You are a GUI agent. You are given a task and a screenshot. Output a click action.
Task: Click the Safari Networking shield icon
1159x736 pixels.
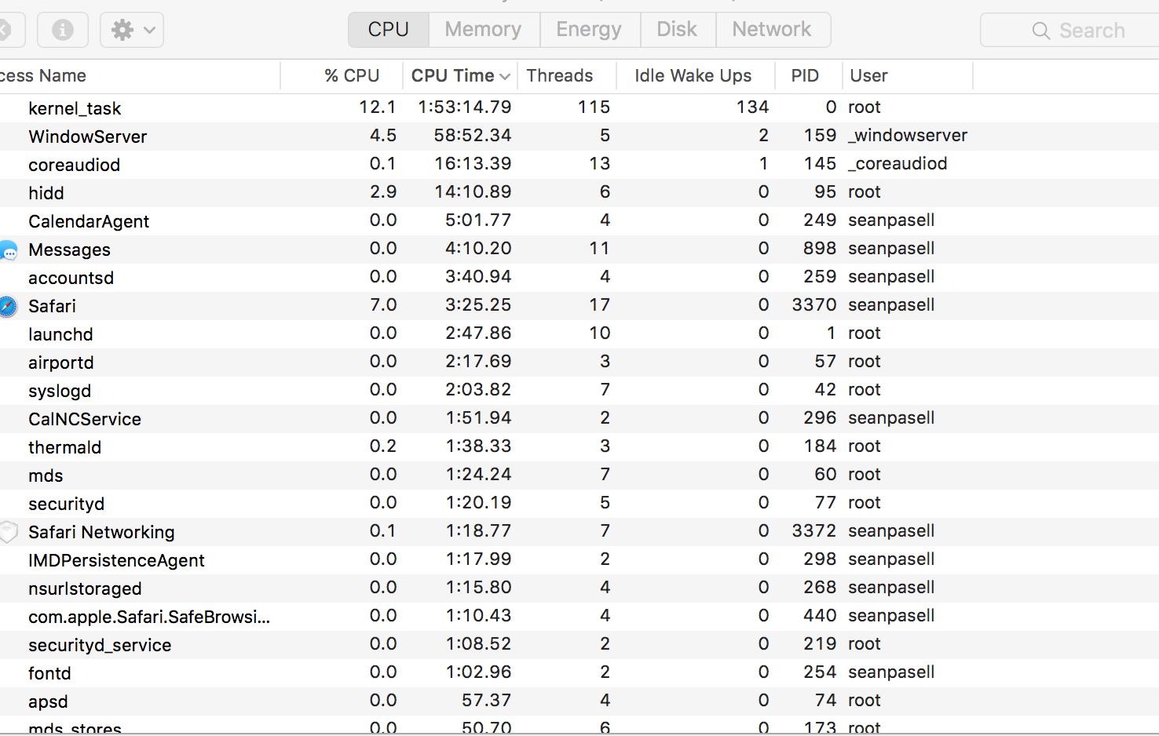pos(9,532)
